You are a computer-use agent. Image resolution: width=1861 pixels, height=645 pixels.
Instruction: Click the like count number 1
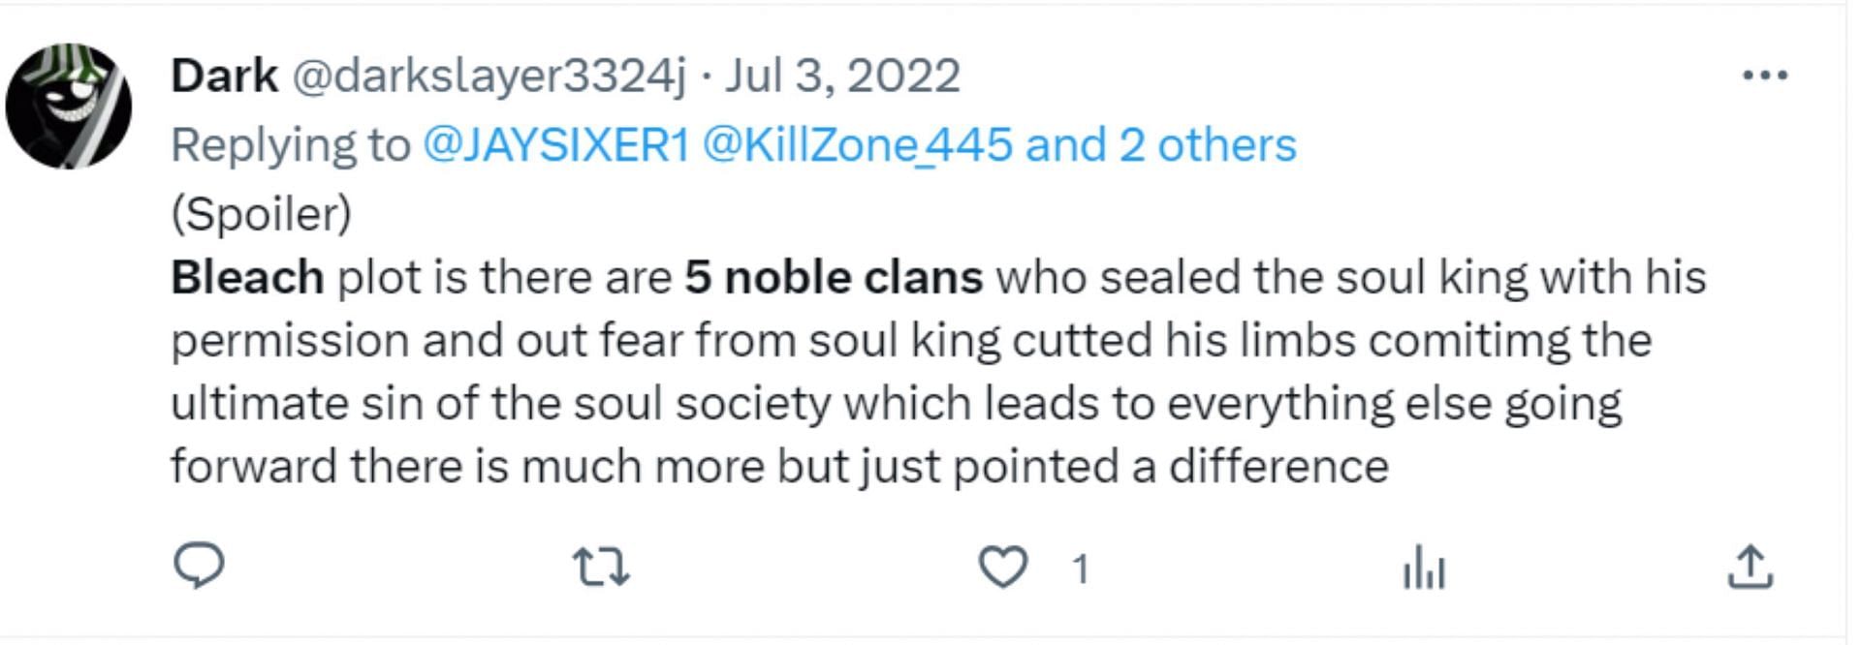coord(1081,569)
